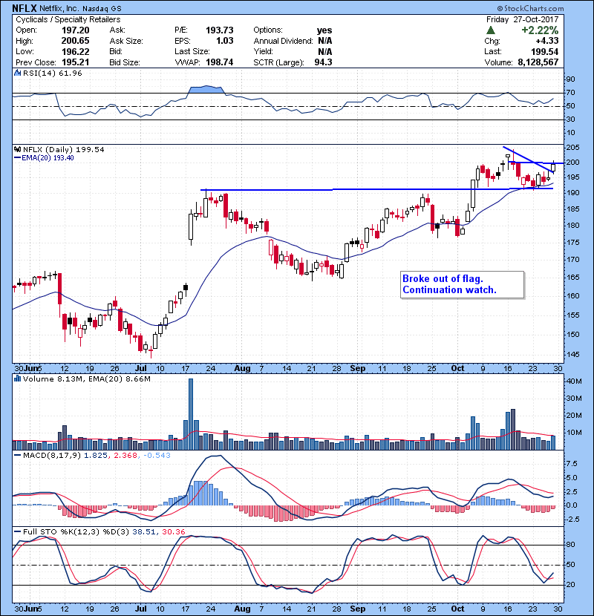Click the EPS value 1.03
This screenshot has height=616, width=594.
pyautogui.click(x=225, y=41)
